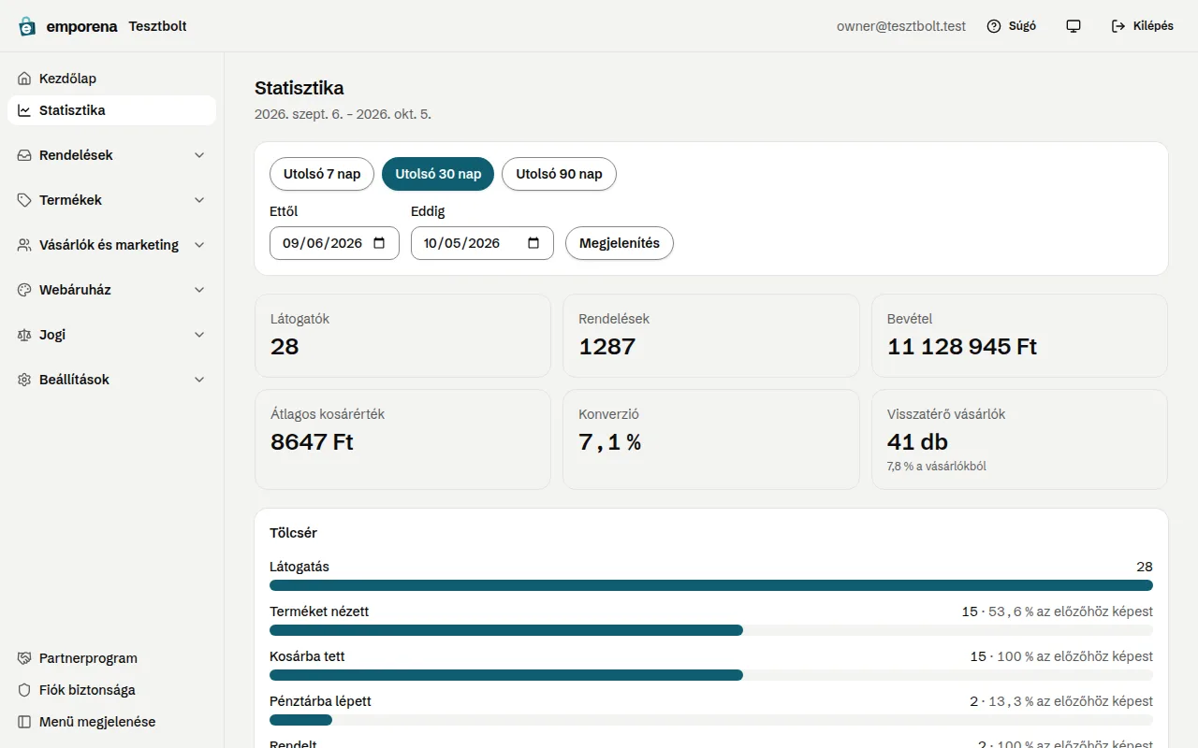The height and width of the screenshot is (748, 1198).
Task: Open Fiók biztonsága in the sidebar
Action: pos(111,690)
